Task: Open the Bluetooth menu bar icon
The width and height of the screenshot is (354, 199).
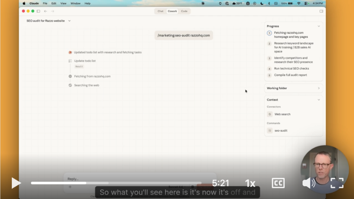Action: [x=269, y=3]
